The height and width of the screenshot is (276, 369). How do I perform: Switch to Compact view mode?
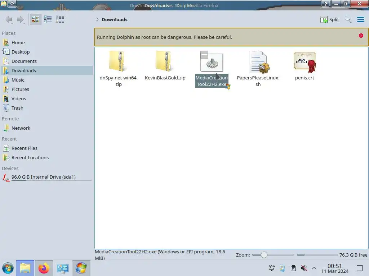click(48, 19)
